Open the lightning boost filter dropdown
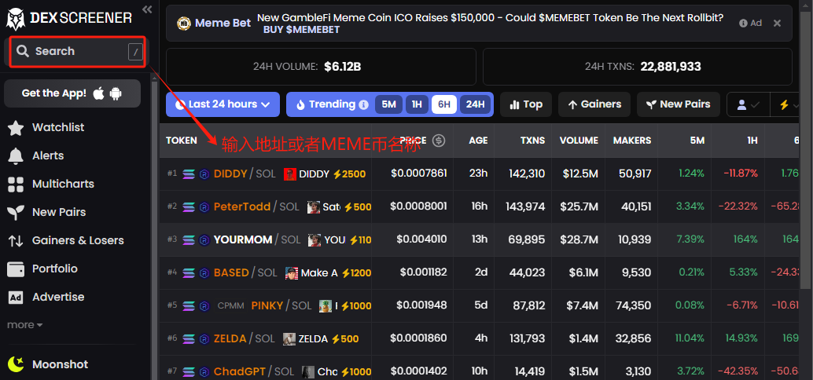This screenshot has width=813, height=380. [789, 104]
